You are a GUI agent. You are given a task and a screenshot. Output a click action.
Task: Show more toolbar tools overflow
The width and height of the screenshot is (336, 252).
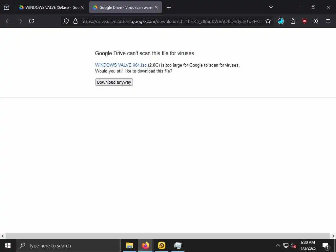click(x=316, y=21)
